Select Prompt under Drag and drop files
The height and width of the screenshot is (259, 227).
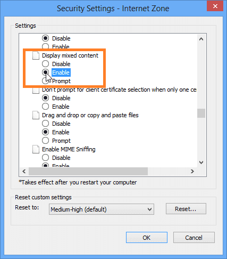coord(46,141)
